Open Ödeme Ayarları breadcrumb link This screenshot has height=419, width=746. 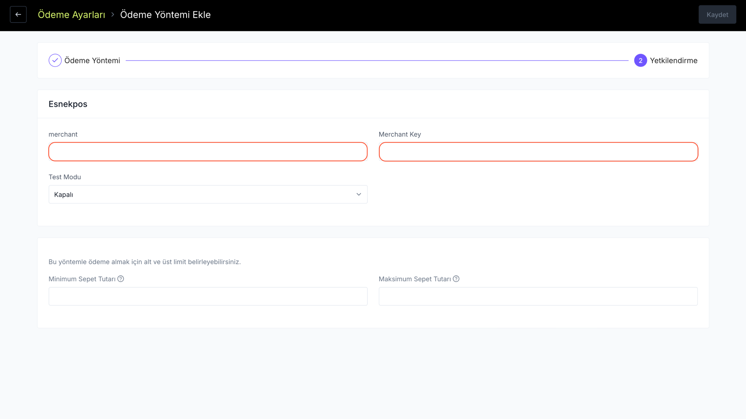pyautogui.click(x=71, y=15)
